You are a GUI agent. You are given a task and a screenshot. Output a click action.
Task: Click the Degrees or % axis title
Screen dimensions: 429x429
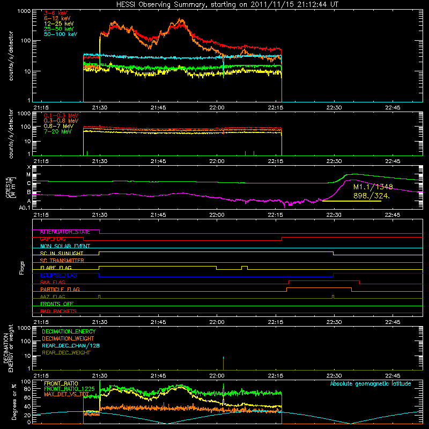point(14,402)
